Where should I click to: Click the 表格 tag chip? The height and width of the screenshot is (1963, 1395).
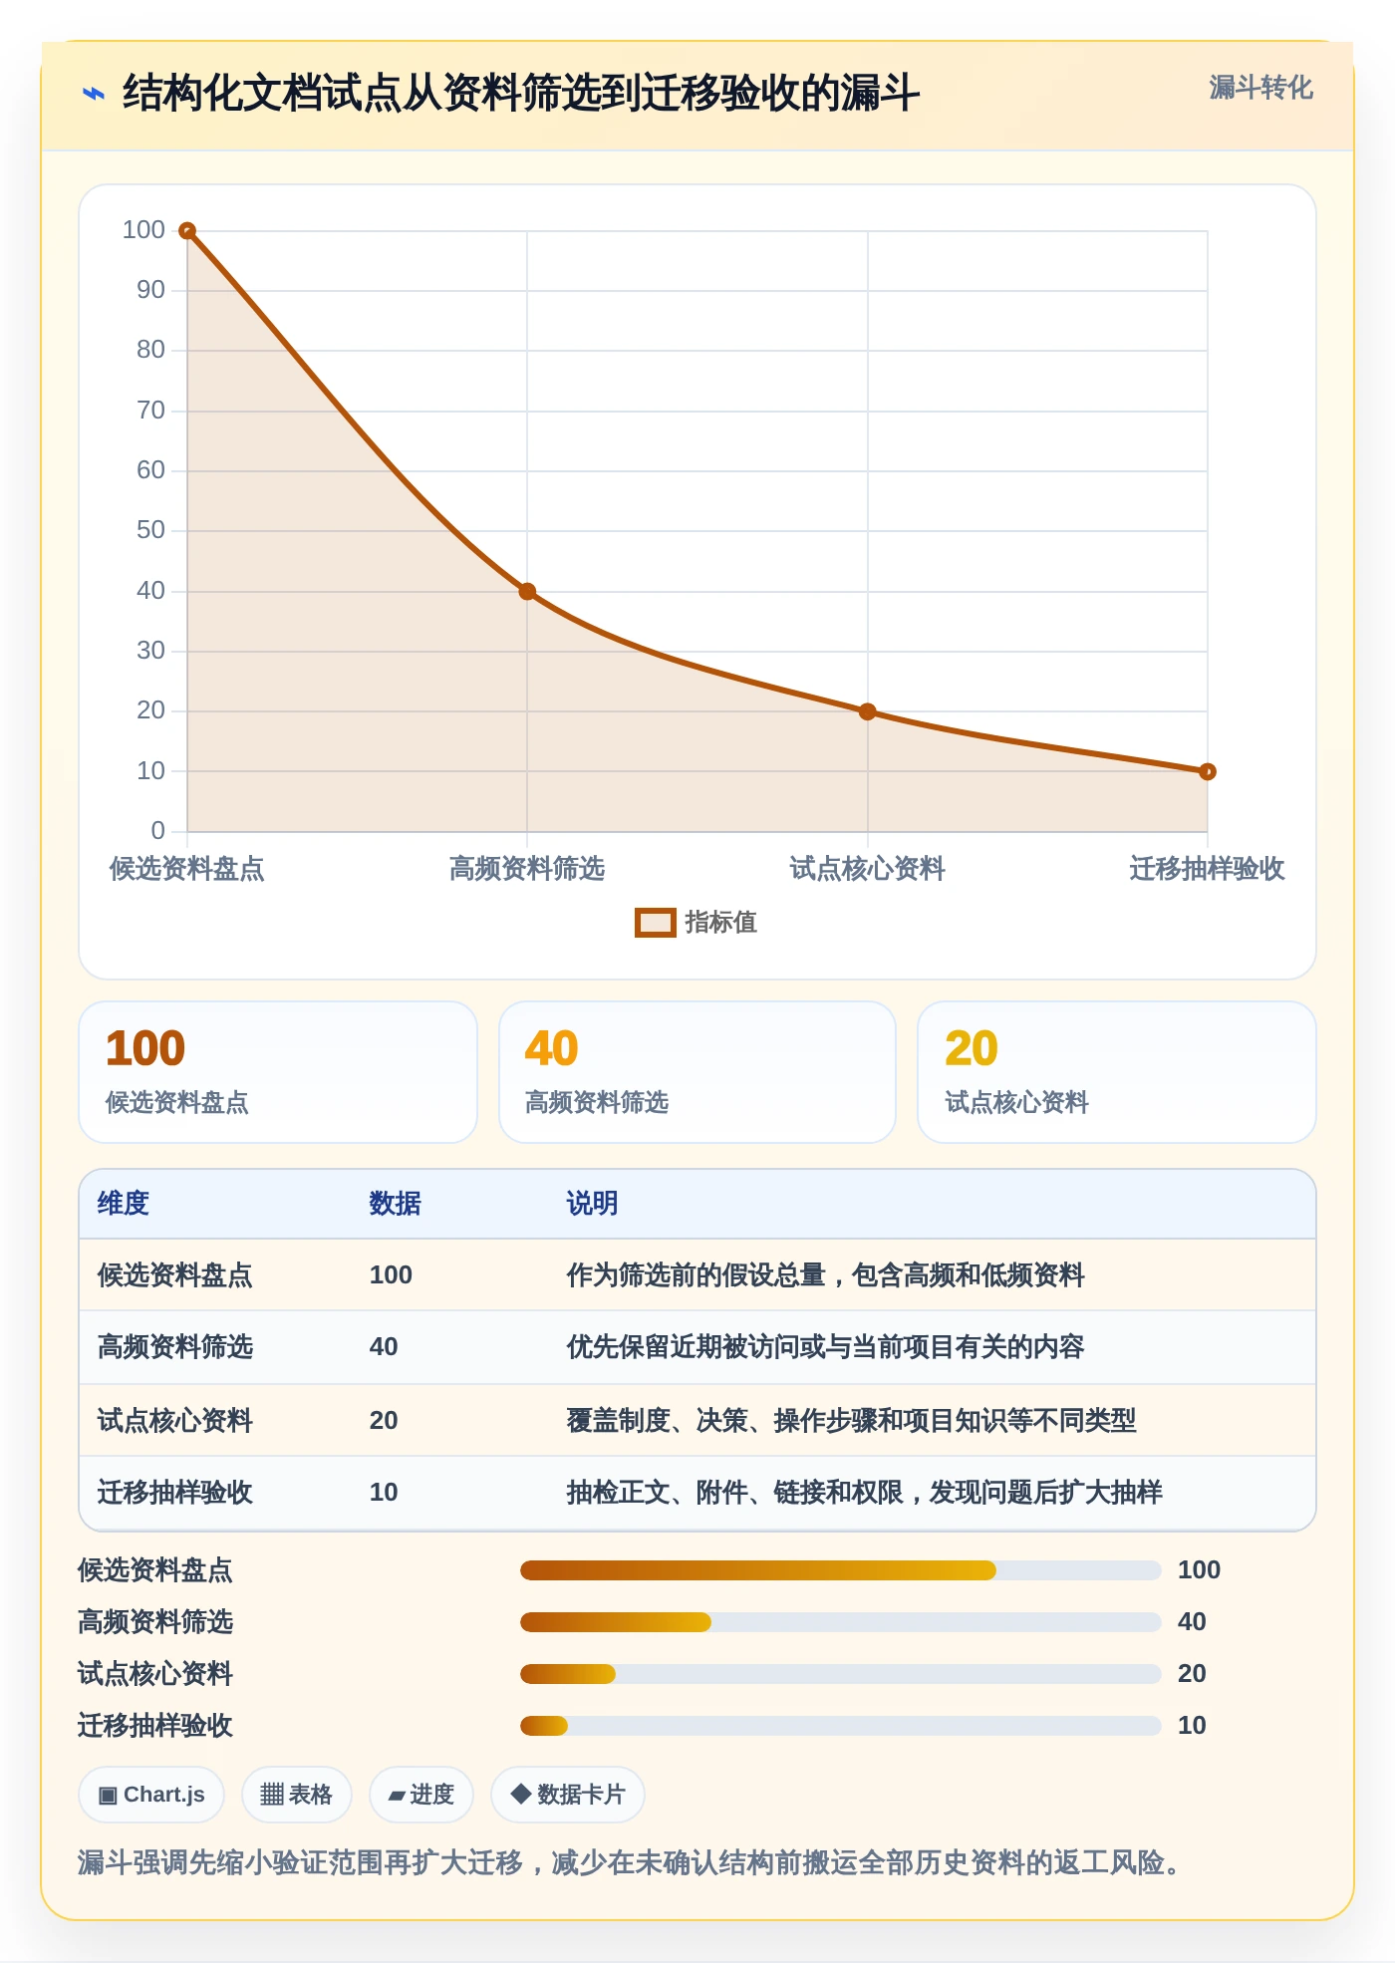click(296, 1795)
